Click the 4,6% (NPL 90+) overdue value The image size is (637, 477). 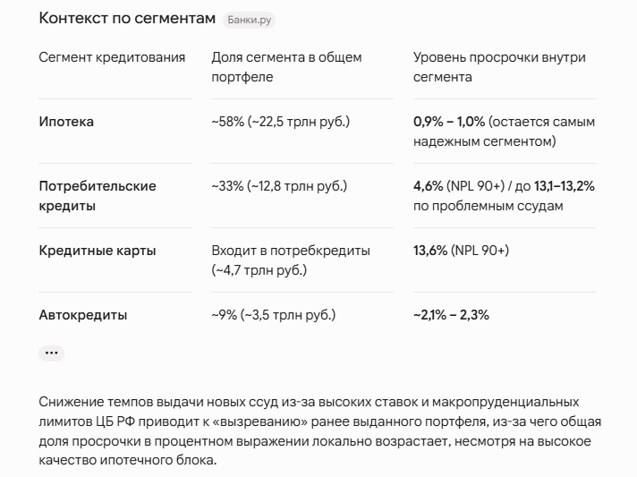point(459,186)
